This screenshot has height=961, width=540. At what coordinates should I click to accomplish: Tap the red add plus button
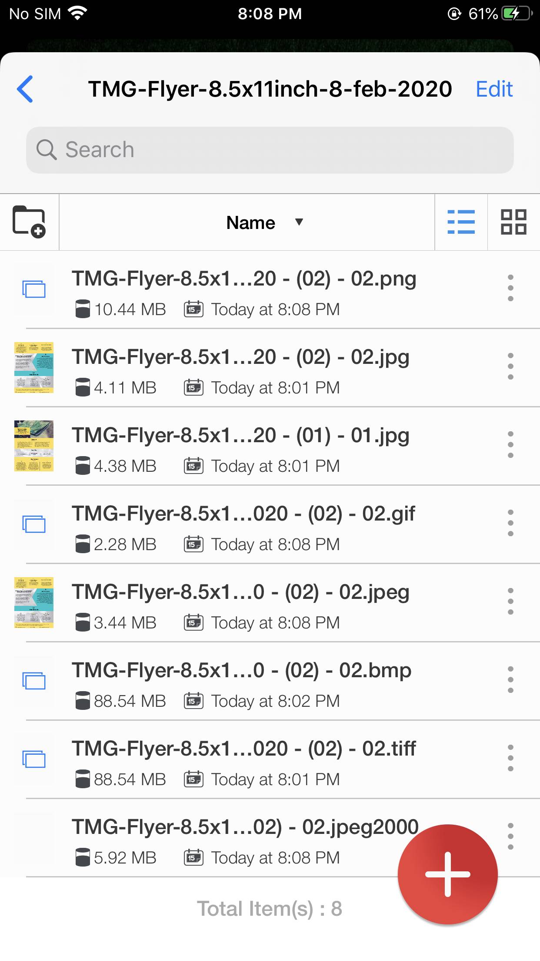click(447, 874)
